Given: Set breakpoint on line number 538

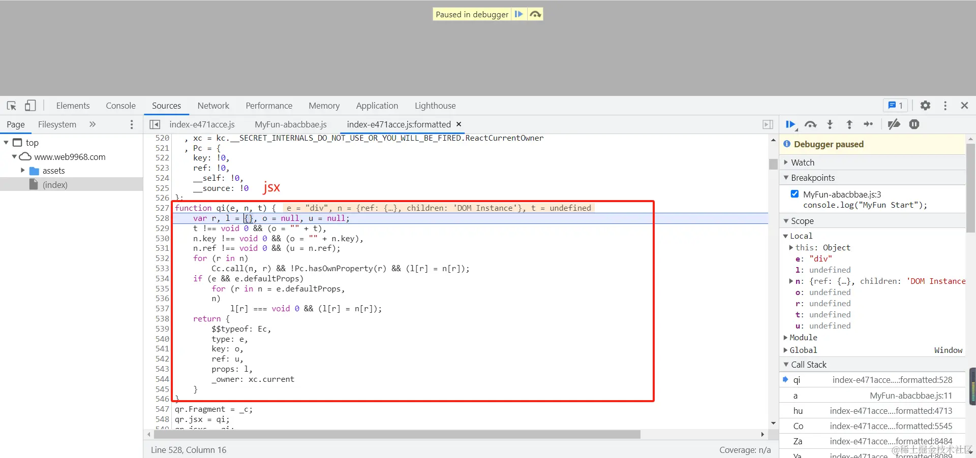Looking at the screenshot, I should tap(162, 319).
